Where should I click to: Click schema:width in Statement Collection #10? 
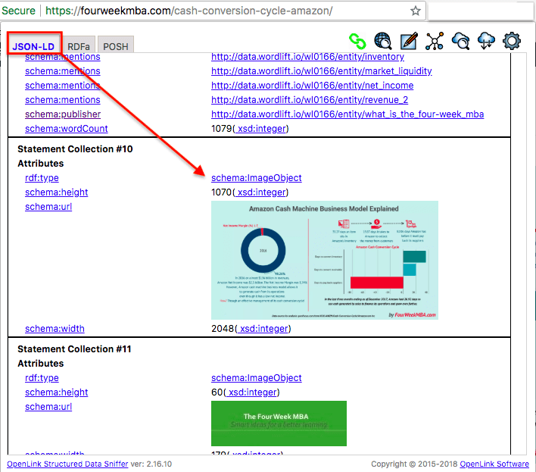(55, 328)
